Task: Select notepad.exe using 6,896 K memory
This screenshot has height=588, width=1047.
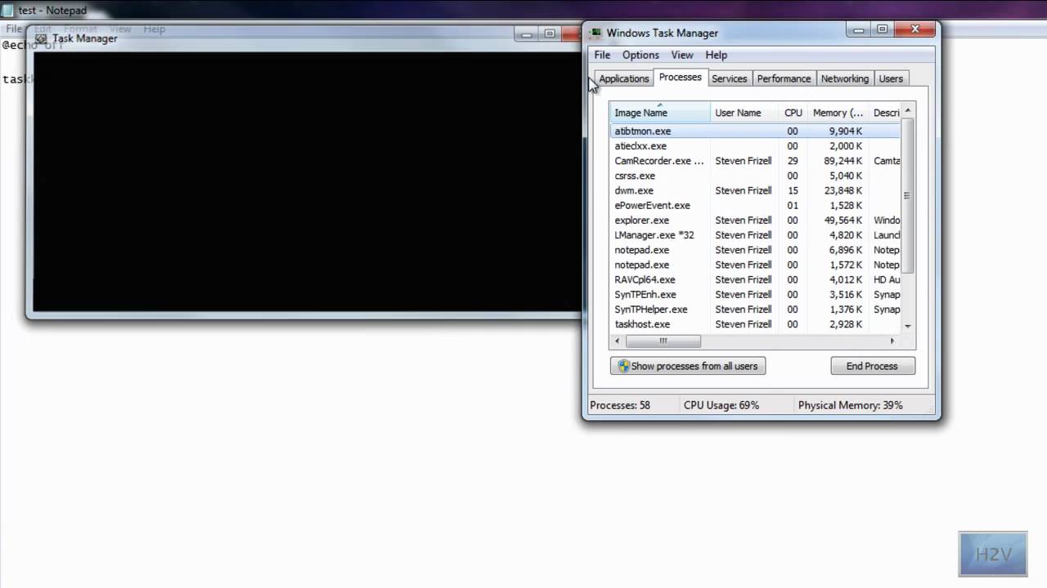Action: point(755,250)
